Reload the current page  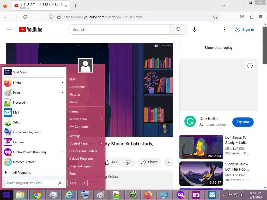[25, 17]
